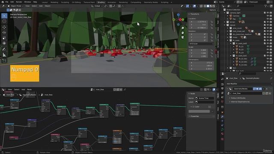Image resolution: width=274 pixels, height=154 pixels.
Task: Open the Output properties tab icon
Action: tap(222, 89)
